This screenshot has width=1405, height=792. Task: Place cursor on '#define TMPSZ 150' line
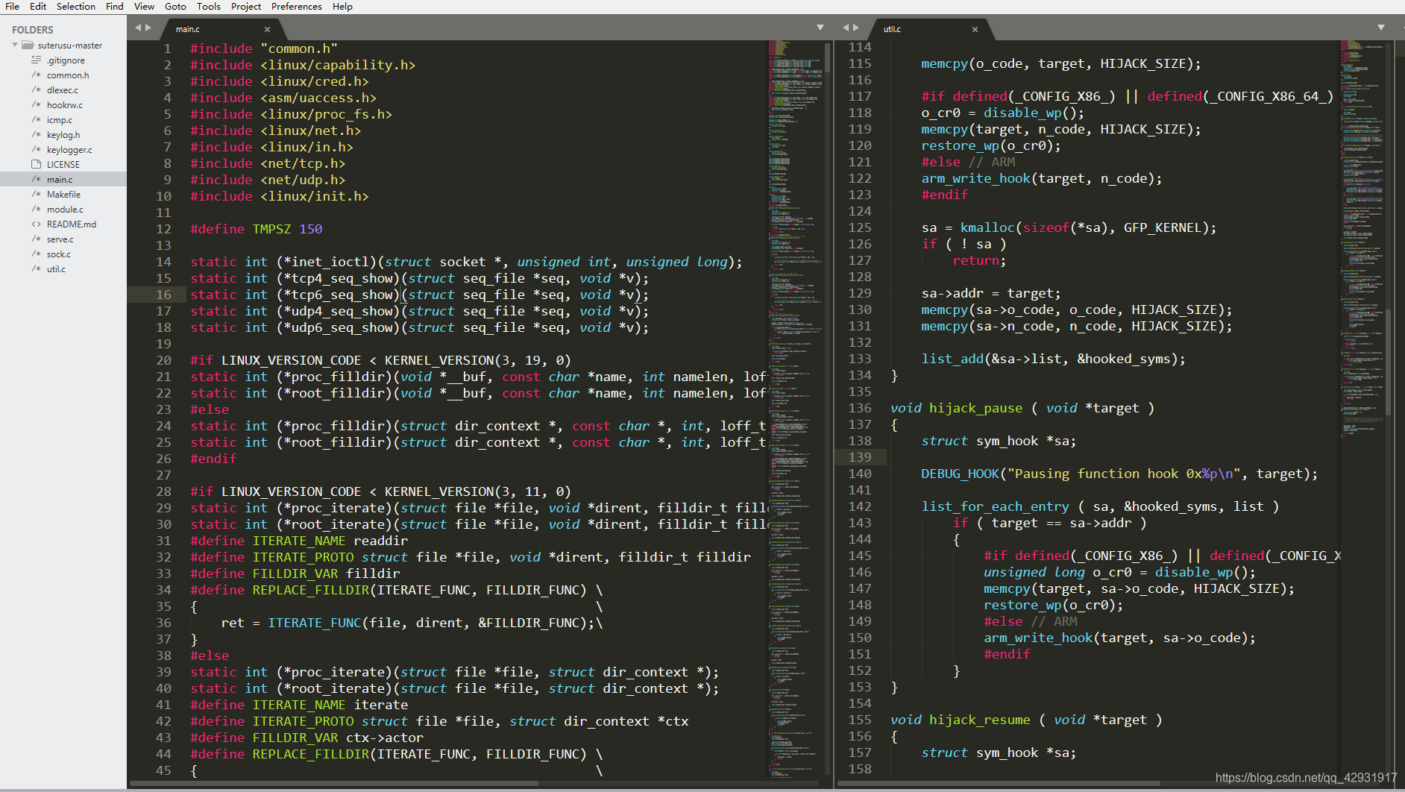point(257,229)
